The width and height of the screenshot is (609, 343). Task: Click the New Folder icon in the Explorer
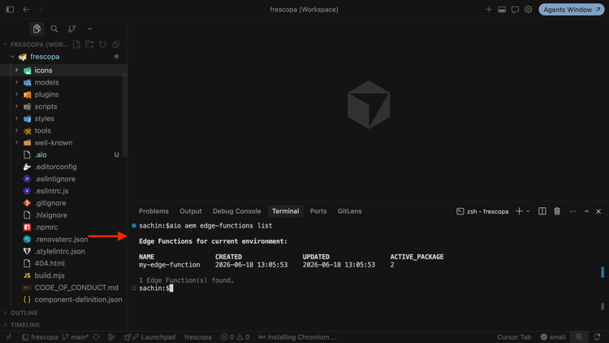[x=89, y=45]
